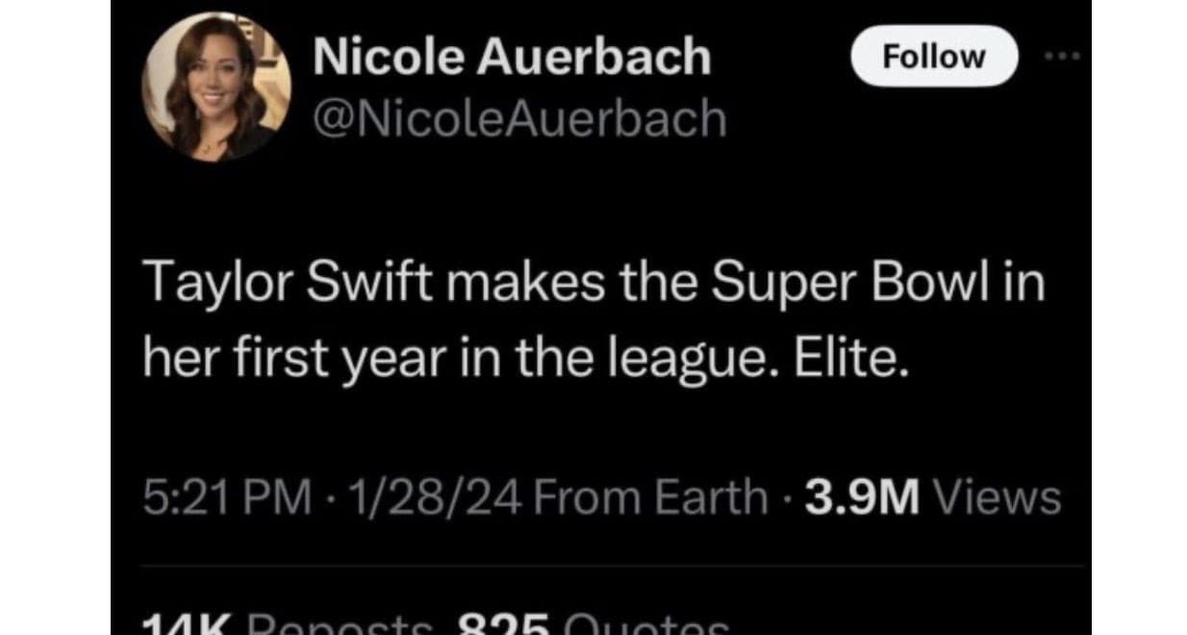Image resolution: width=1187 pixels, height=635 pixels.
Task: Click the divider line below the timestamp
Action: point(601,566)
